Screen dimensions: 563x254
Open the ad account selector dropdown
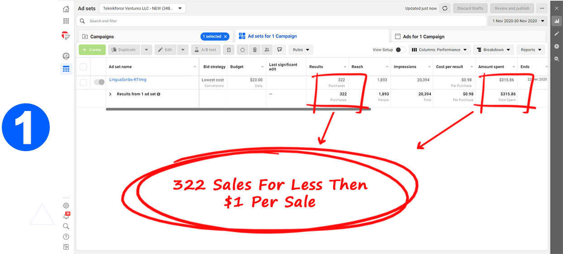[142, 8]
